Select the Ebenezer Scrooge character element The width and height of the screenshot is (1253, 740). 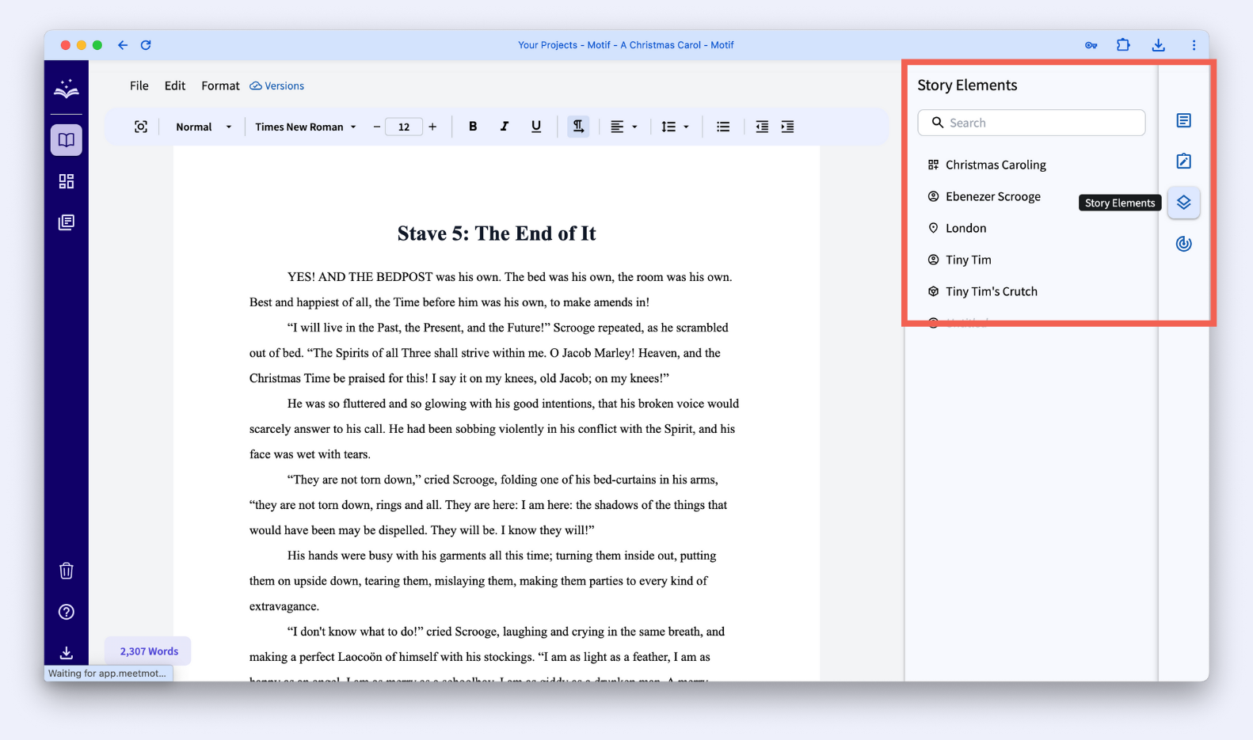point(984,196)
